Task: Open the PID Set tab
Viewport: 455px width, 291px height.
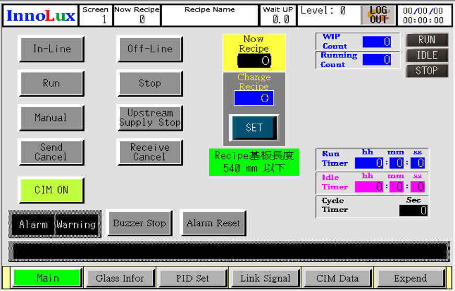Action: 192,278
